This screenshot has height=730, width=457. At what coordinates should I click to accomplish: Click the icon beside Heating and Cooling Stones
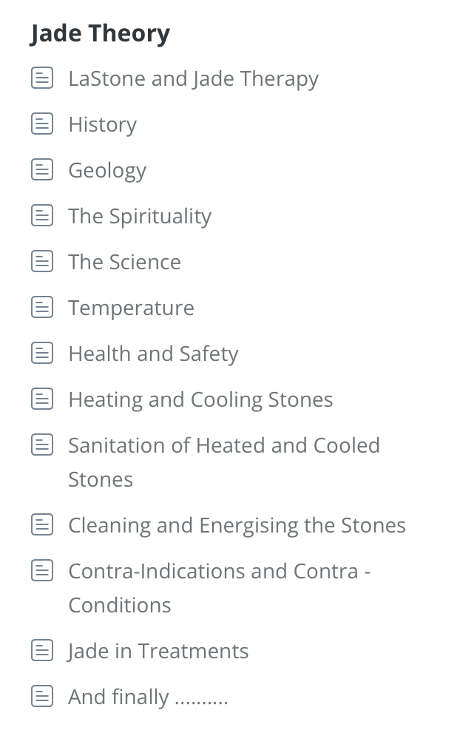point(42,399)
